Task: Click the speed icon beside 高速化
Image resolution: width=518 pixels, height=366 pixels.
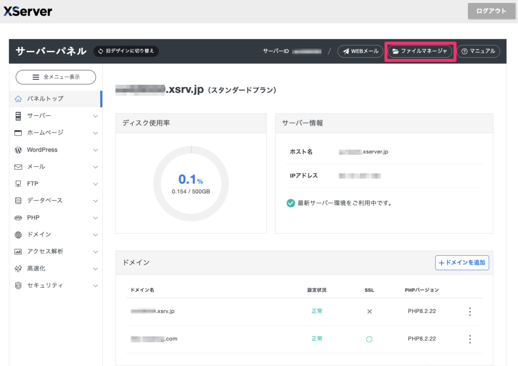Action: point(18,268)
